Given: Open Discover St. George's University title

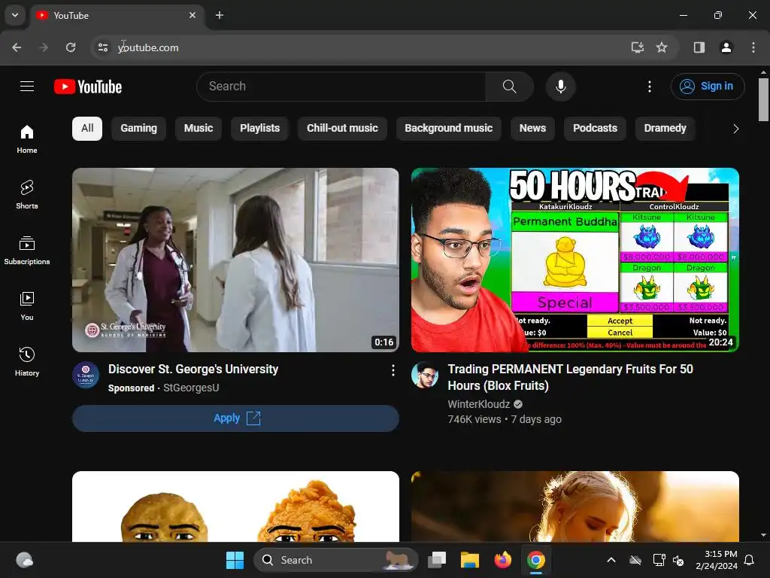Looking at the screenshot, I should click(193, 369).
